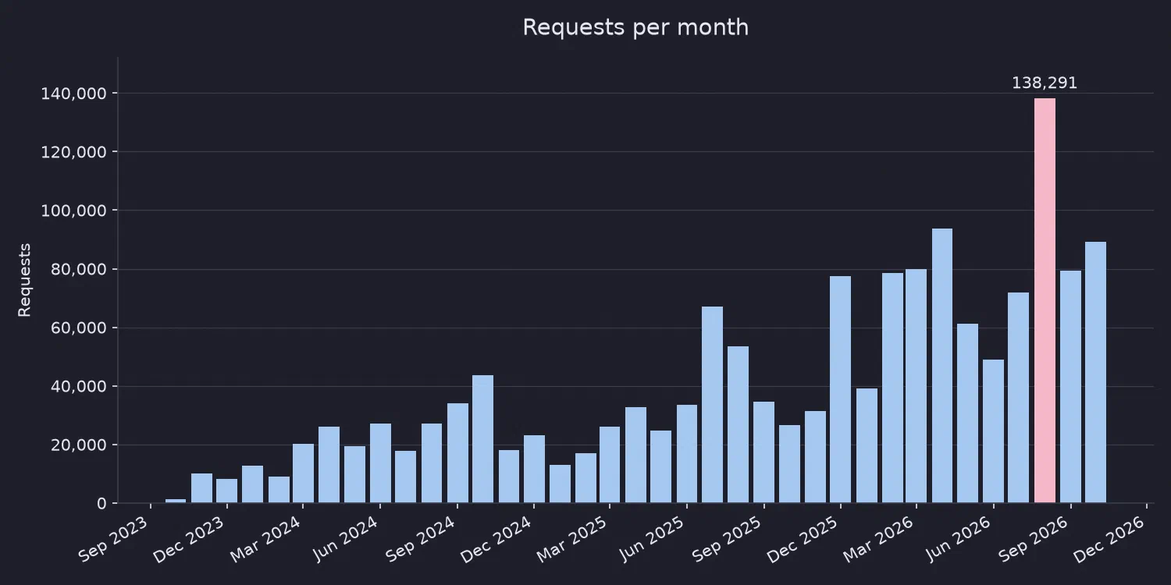The image size is (1171, 585).
Task: Select the bar above the Jun 2026 tick
Action: click(x=993, y=431)
